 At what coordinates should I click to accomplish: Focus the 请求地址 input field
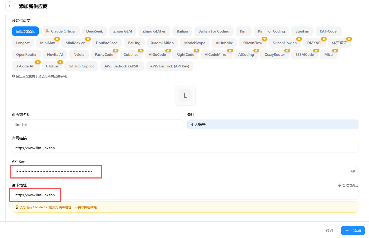pyautogui.click(x=185, y=195)
